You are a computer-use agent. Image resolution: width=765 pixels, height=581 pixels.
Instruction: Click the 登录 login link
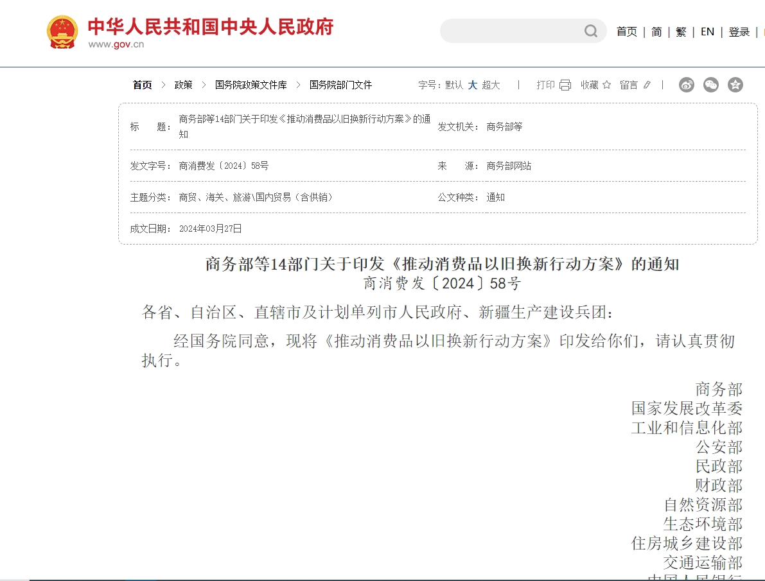tap(739, 31)
